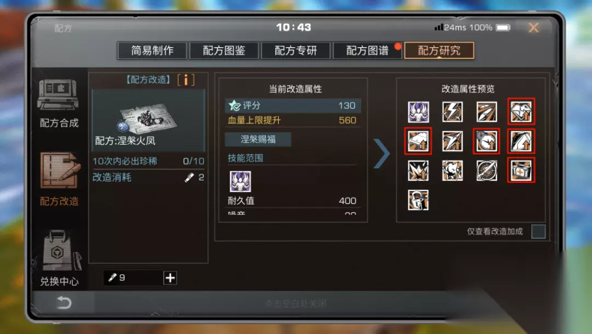Open the 配方图谱 tab with red dot
Viewport: 592px width, 334px height.
[x=367, y=50]
